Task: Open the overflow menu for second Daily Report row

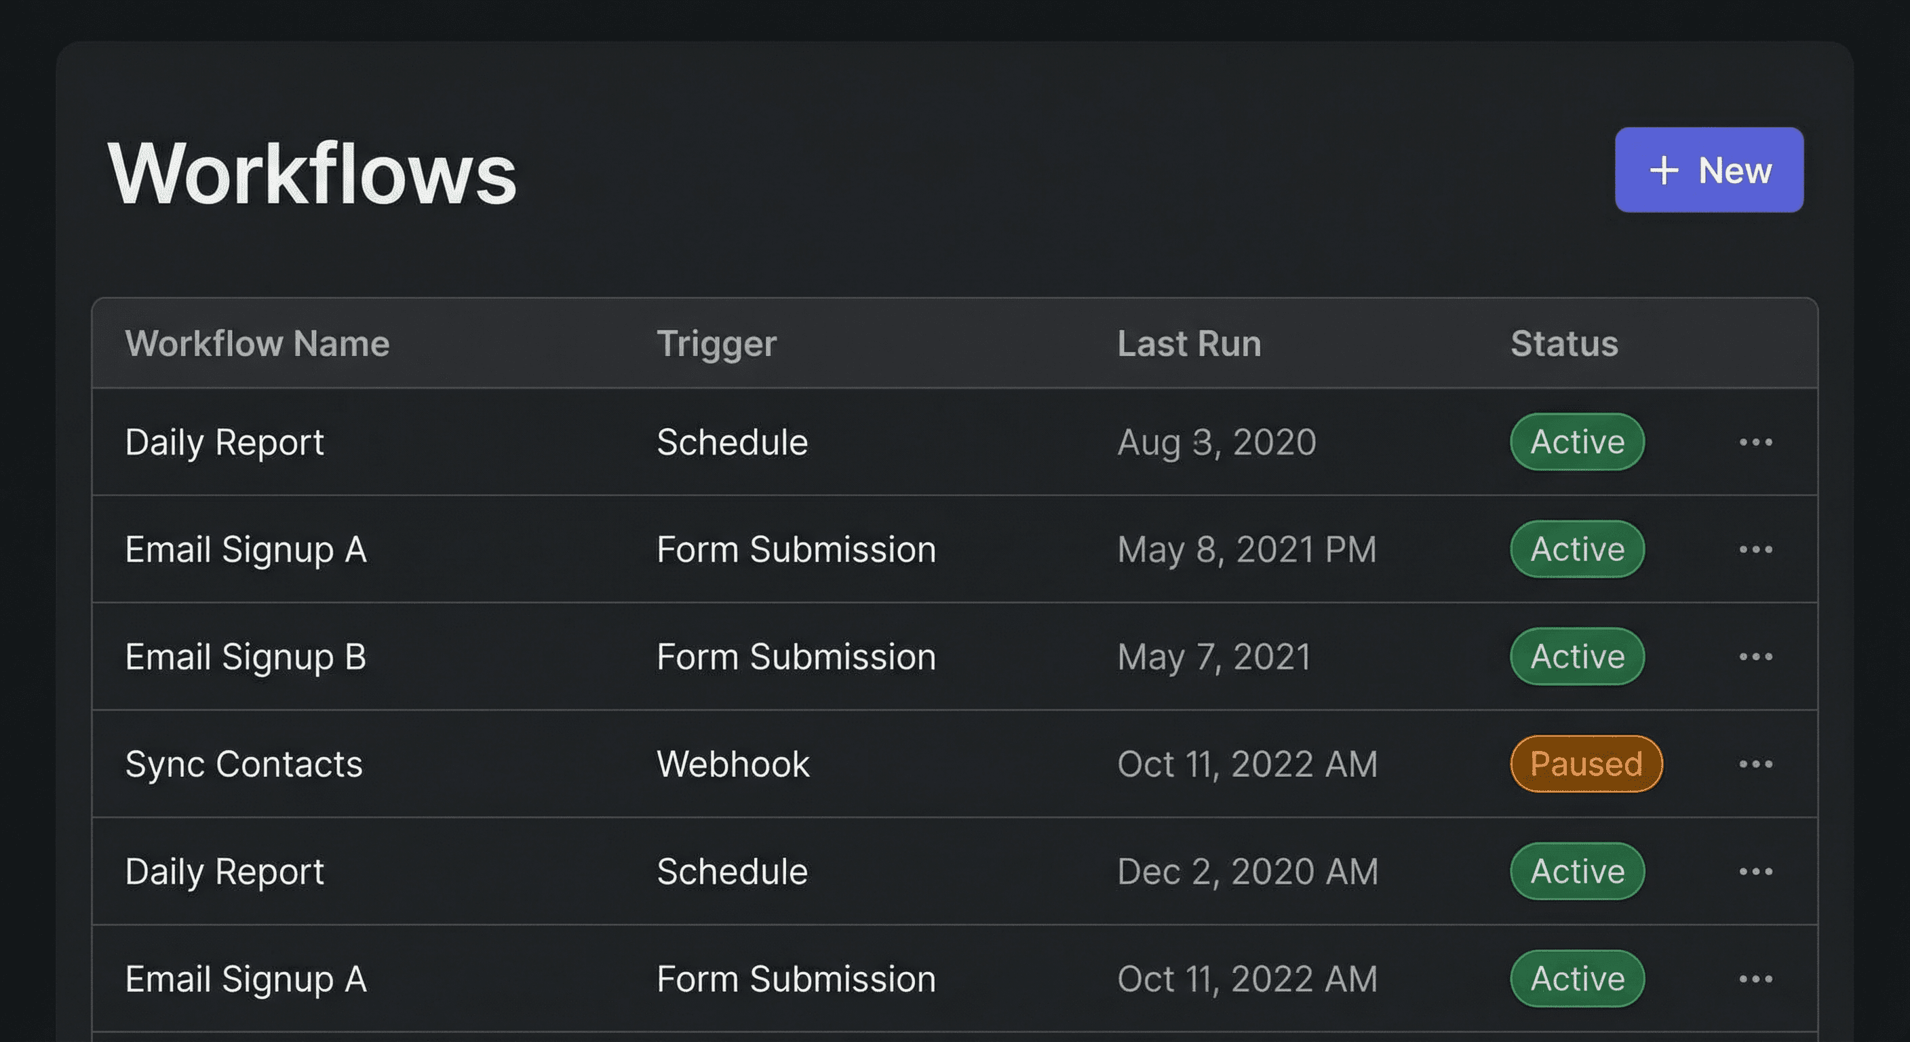Action: [1757, 872]
